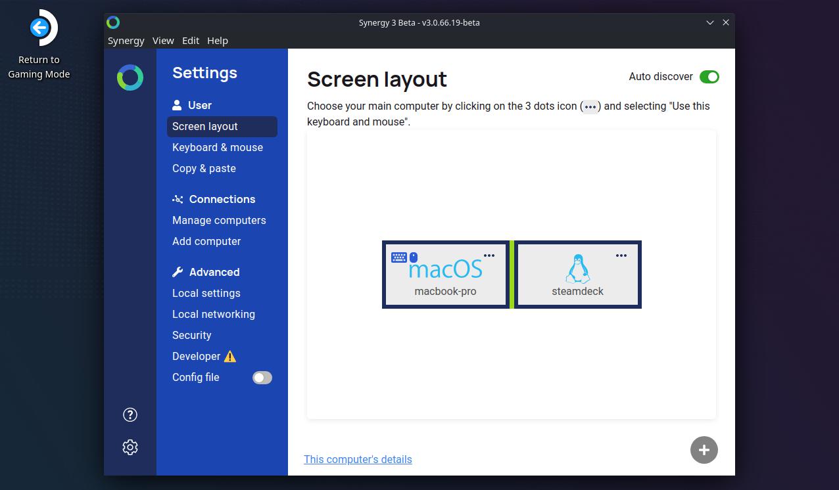Open the three-dots menu on macbook-pro
Viewport: 839px width, 490px height.
pyautogui.click(x=489, y=256)
